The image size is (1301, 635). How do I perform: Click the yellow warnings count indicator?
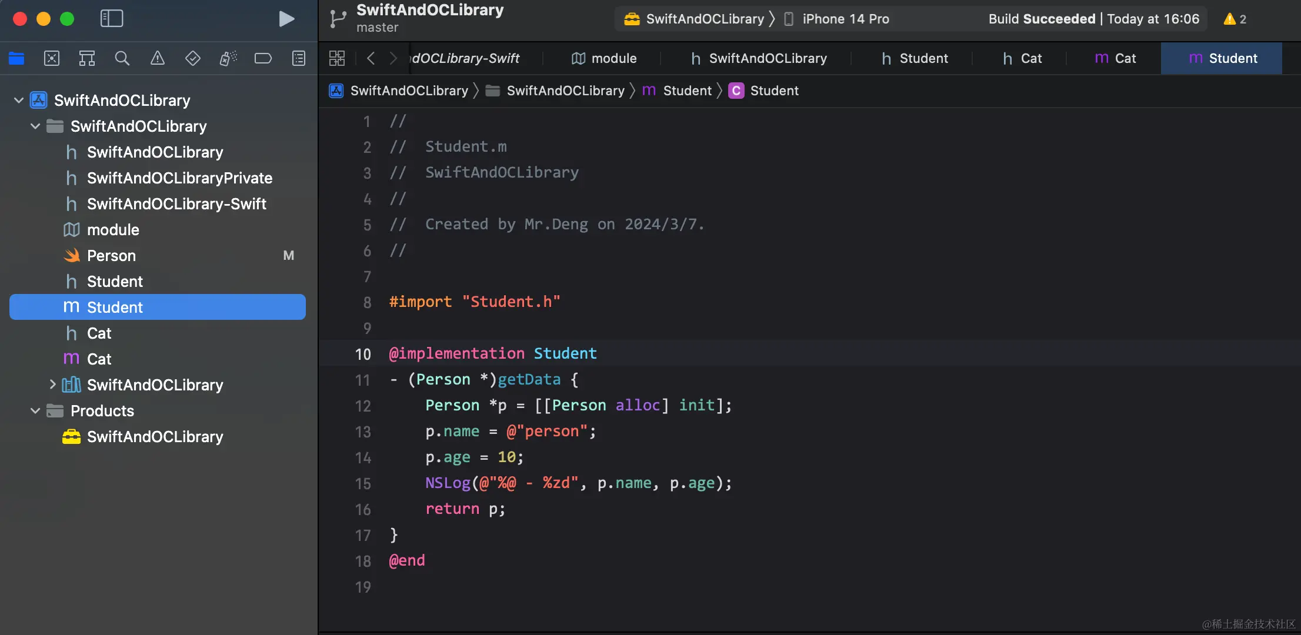pyautogui.click(x=1235, y=19)
